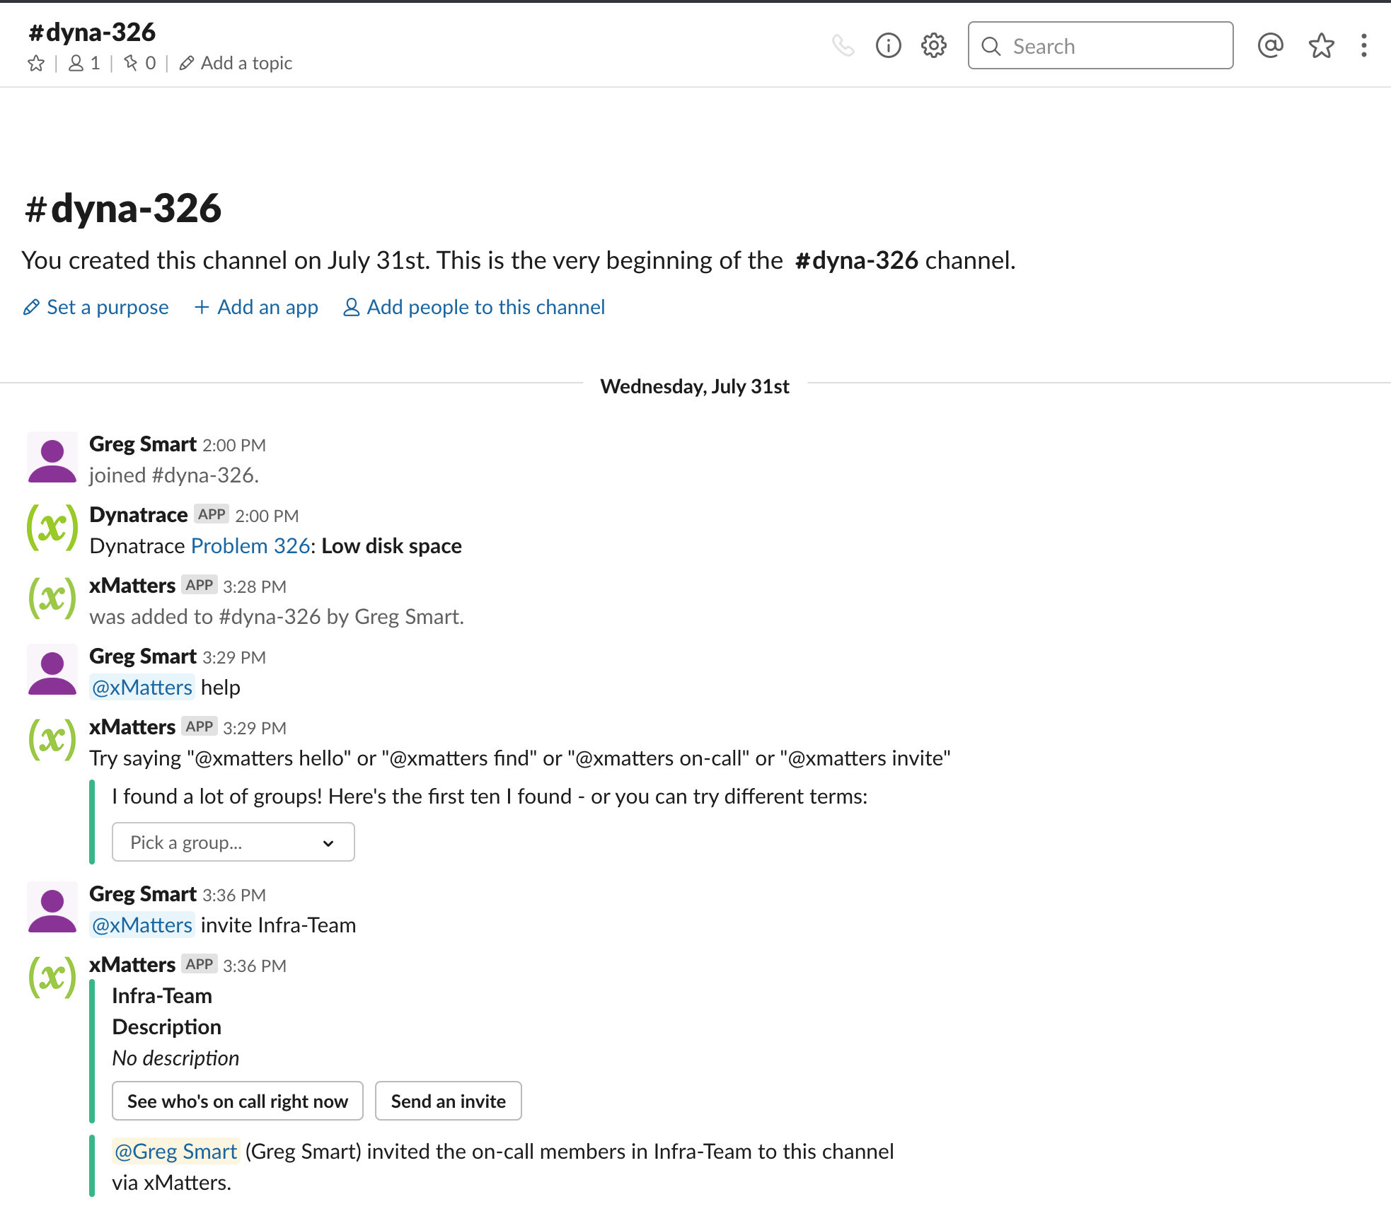
Task: Click See who's on call right now
Action: pos(238,1101)
